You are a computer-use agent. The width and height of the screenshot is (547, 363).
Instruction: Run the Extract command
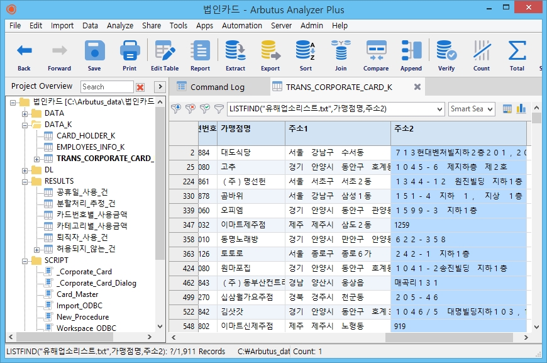(x=236, y=55)
